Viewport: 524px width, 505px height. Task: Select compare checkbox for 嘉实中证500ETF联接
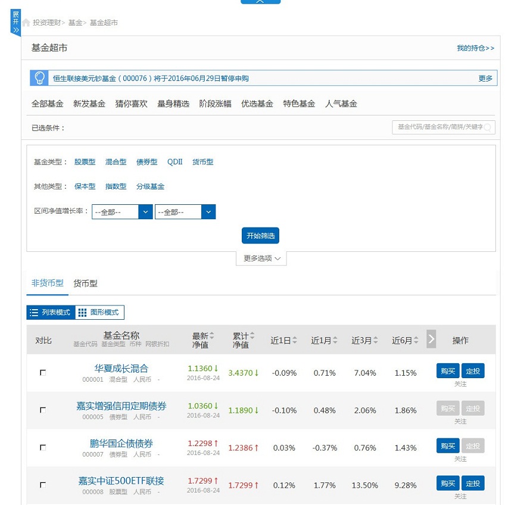[43, 485]
